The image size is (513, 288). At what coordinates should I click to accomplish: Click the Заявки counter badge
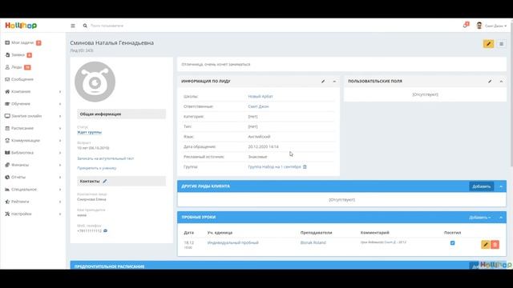coord(30,55)
